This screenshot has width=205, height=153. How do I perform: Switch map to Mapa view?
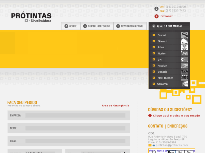pos(171,152)
